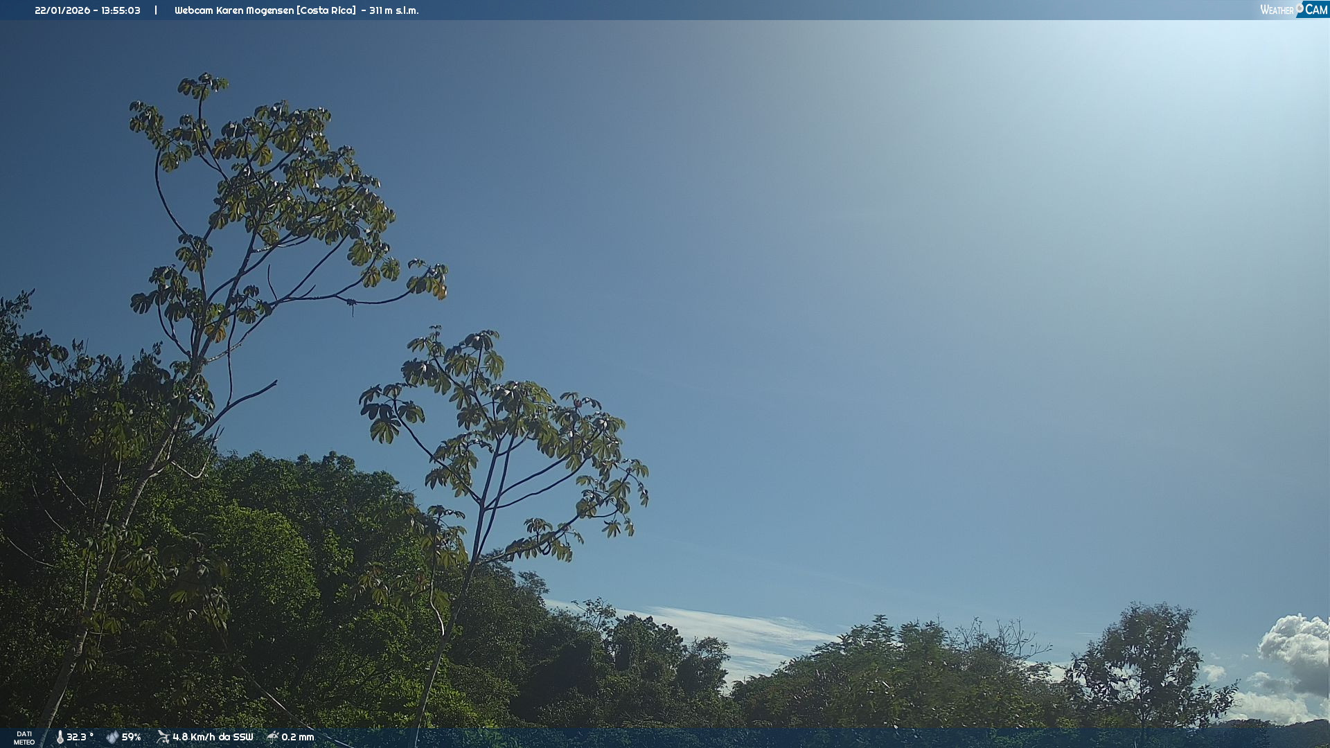1330x748 pixels.
Task: Click the 22/01/2026 date text
Action: click(x=62, y=10)
